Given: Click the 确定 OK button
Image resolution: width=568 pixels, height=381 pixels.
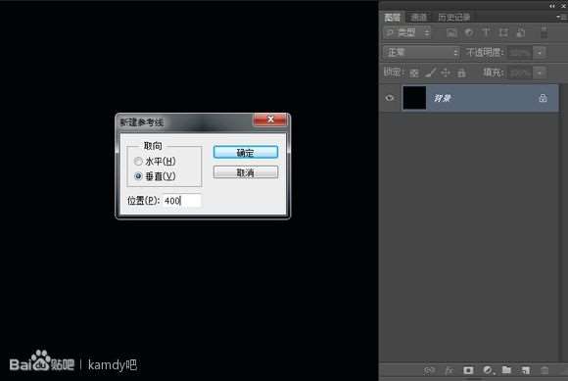Looking at the screenshot, I should point(246,152).
